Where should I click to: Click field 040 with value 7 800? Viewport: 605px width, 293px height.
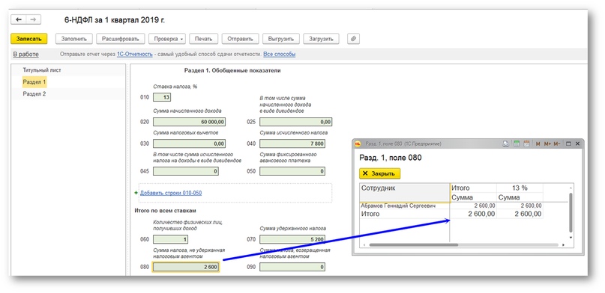(x=292, y=144)
